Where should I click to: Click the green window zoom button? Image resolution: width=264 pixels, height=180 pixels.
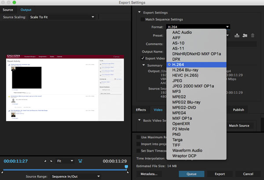[15, 2]
